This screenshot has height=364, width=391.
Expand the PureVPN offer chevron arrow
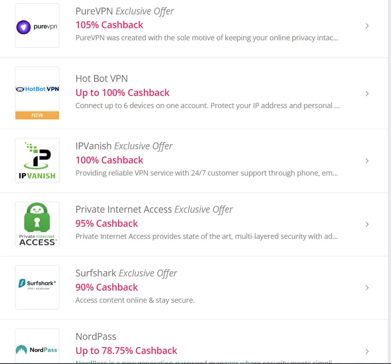point(367,26)
